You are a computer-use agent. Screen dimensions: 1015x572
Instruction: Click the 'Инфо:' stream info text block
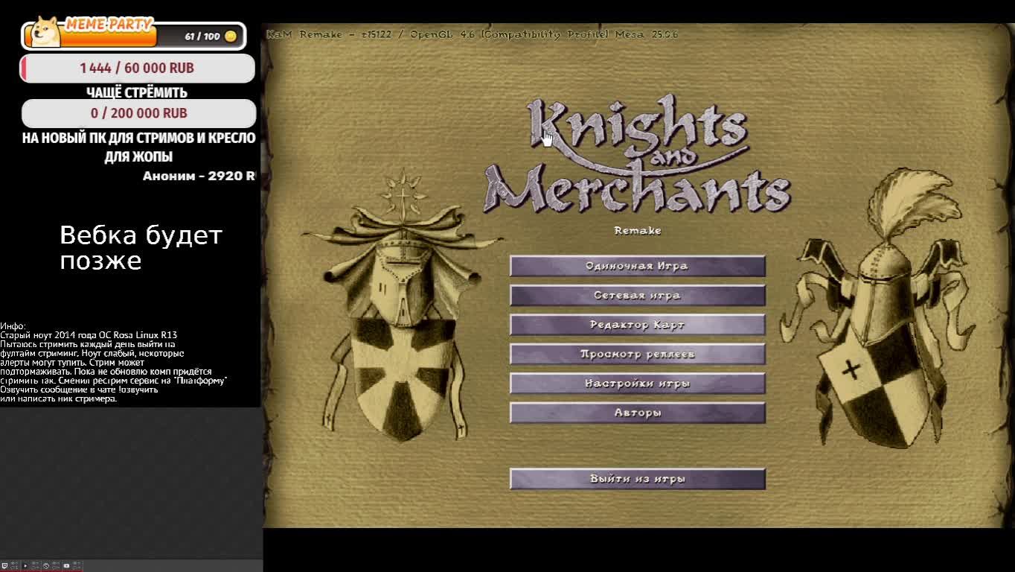pyautogui.click(x=114, y=362)
